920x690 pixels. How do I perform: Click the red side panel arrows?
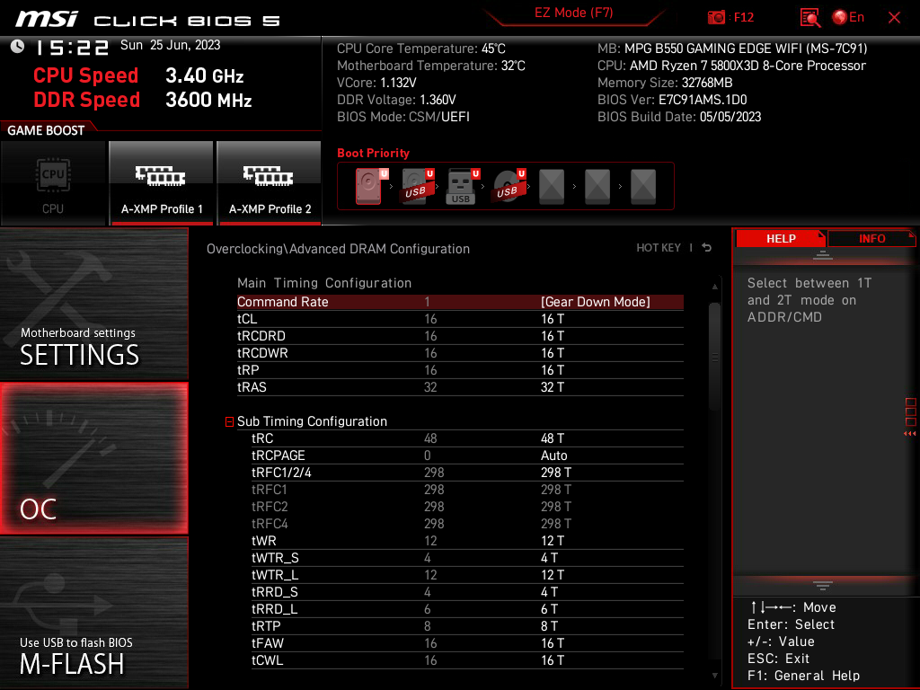pos(909,434)
